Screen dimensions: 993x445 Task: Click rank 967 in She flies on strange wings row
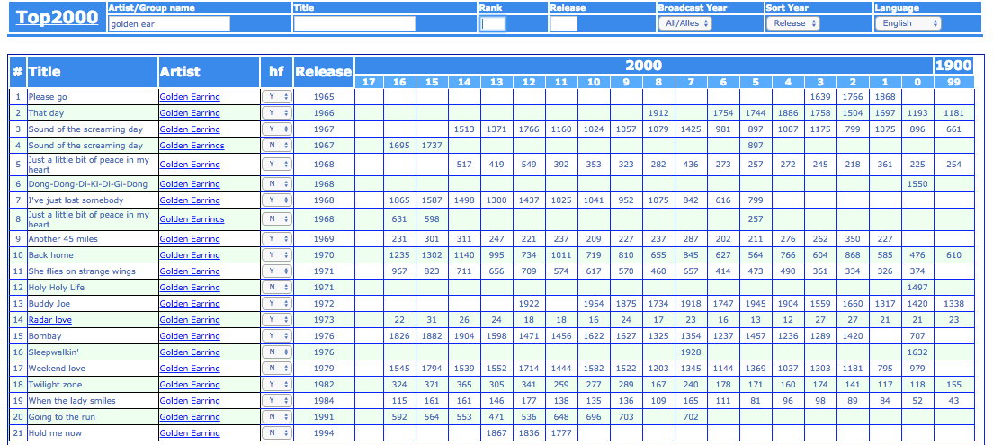tap(399, 271)
